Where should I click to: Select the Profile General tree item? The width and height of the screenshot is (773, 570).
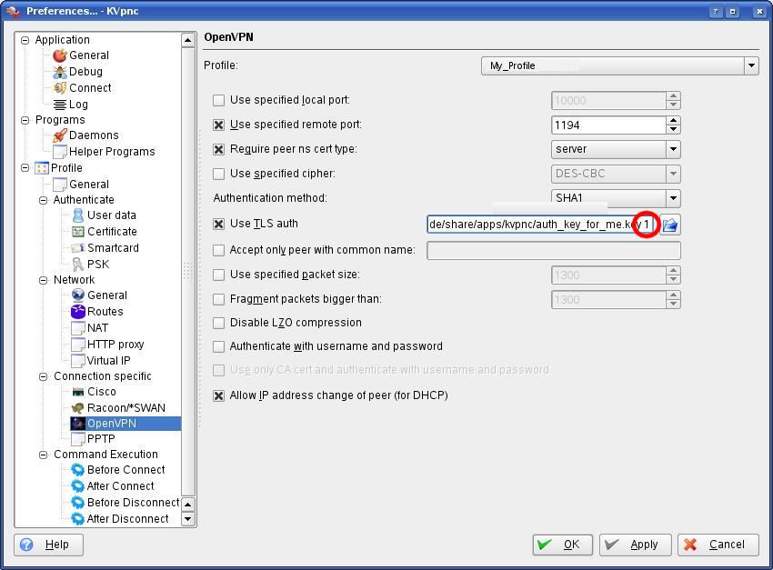point(89,185)
